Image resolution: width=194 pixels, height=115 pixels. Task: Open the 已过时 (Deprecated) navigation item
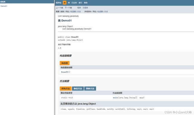coord(74,3)
